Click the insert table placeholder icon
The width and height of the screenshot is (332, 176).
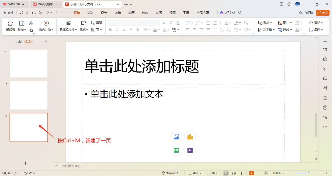[x=176, y=150]
